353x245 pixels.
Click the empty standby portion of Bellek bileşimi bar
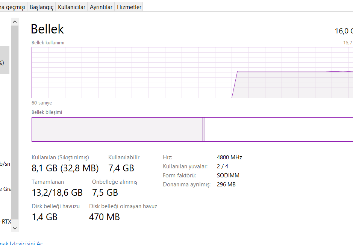(x=278, y=130)
